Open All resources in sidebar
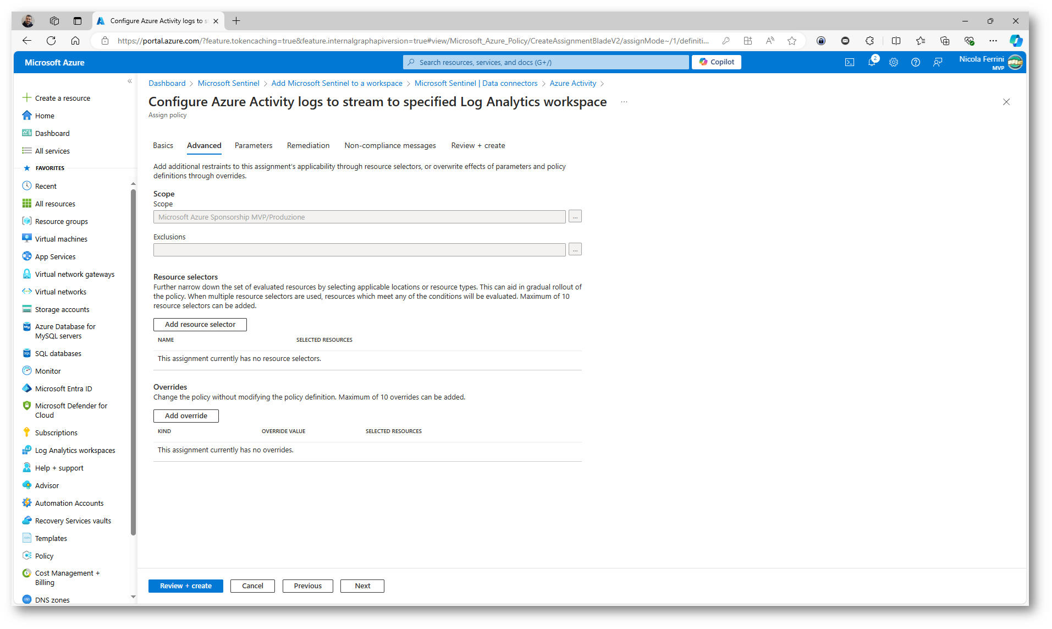 point(55,204)
